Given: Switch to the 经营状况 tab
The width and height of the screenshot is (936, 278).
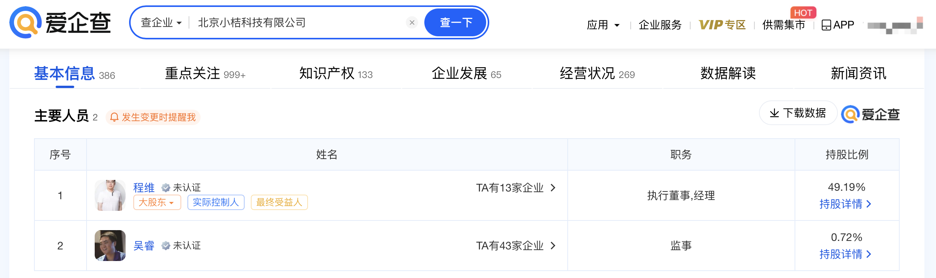Looking at the screenshot, I should click(x=597, y=73).
